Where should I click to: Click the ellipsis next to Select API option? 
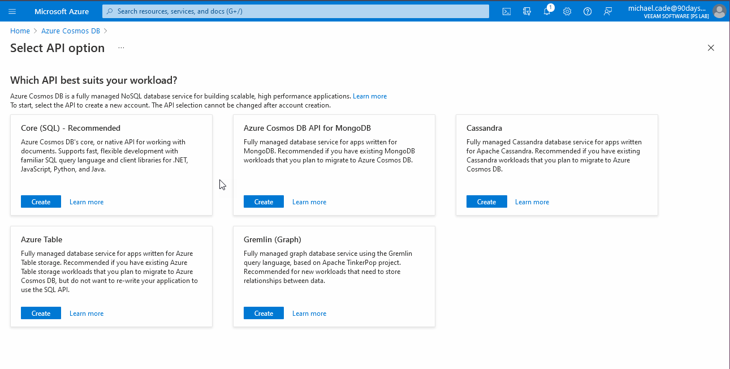click(x=120, y=49)
